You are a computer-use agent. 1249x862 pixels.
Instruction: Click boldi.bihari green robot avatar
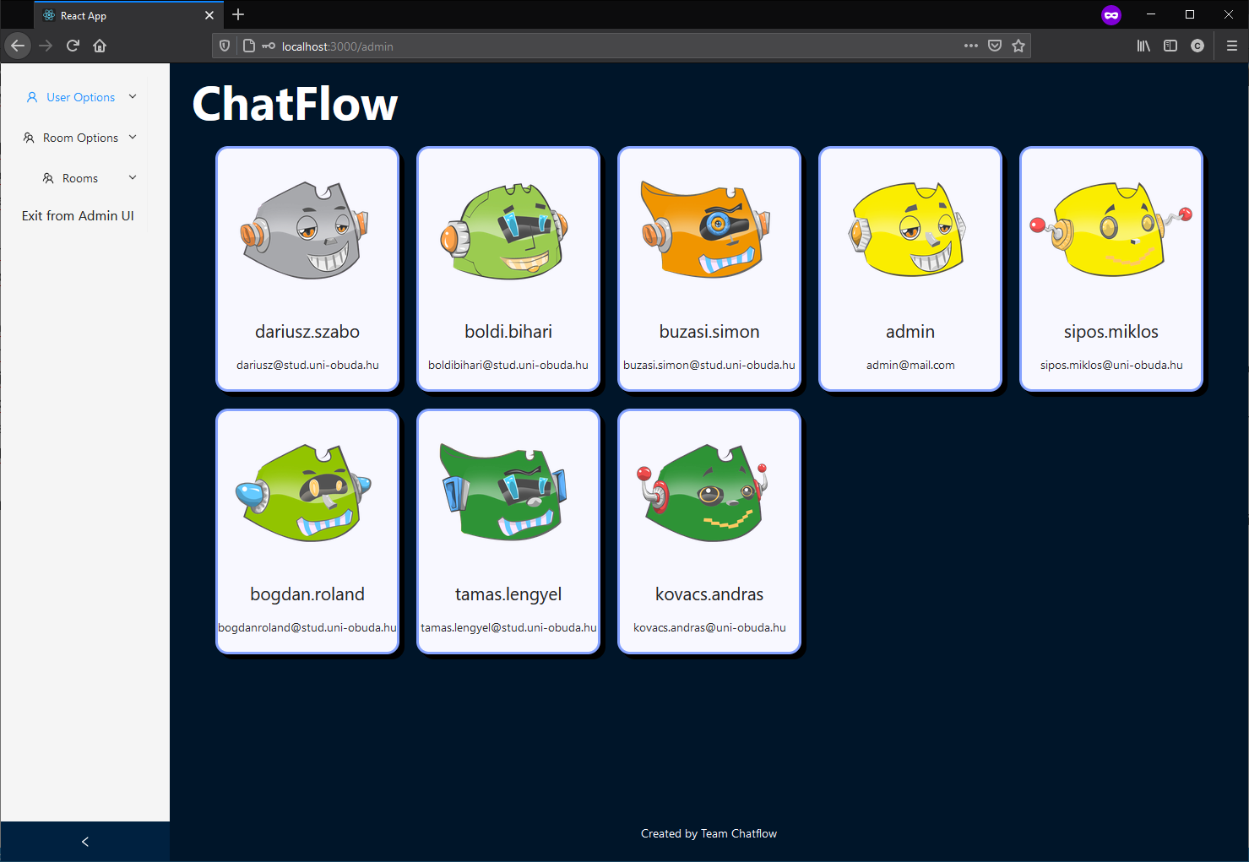point(505,231)
